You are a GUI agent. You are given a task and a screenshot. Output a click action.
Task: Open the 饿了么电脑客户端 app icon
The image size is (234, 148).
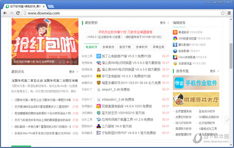[x=99, y=56]
